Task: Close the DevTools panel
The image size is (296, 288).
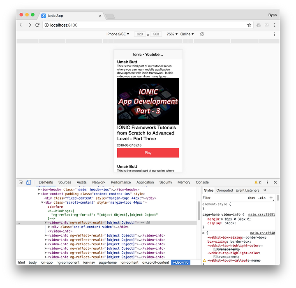Action: tap(275, 182)
